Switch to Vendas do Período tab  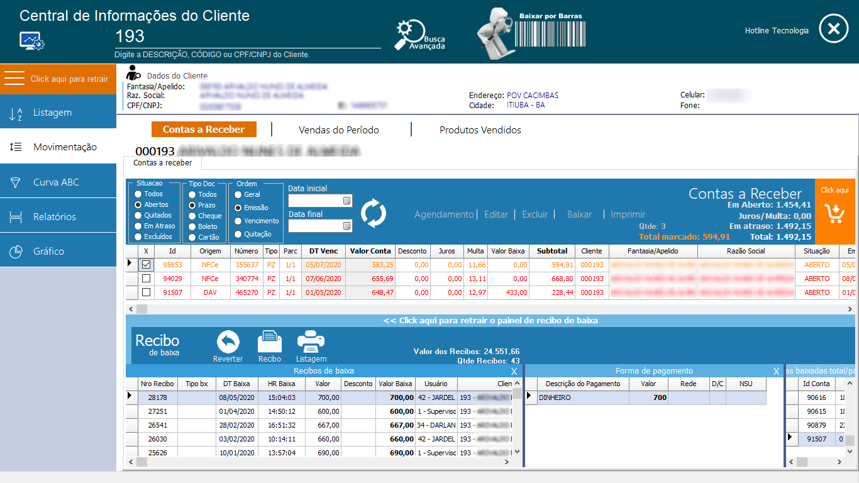[x=339, y=130]
